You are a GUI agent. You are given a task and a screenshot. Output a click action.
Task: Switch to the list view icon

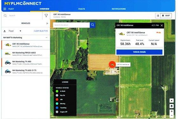(x=158, y=16)
